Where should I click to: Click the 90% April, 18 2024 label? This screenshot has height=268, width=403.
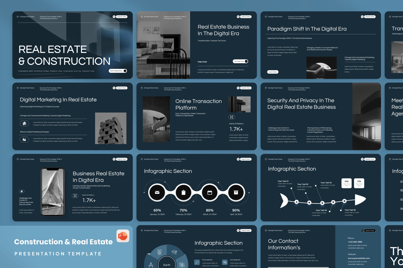coord(236,212)
